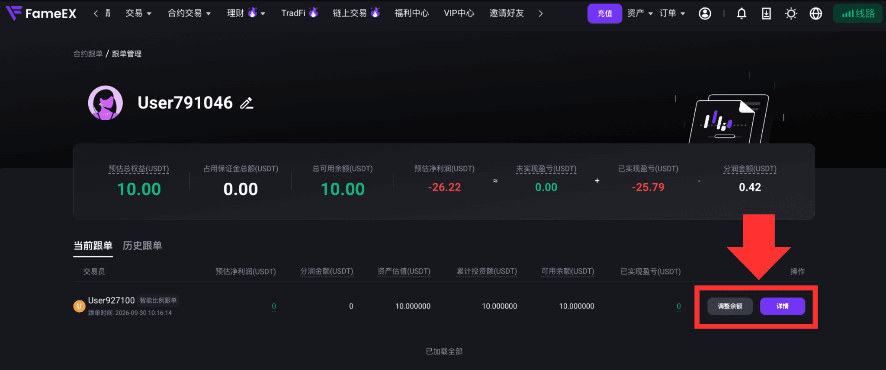This screenshot has width=886, height=370.
Task: Select the 当前跟单 tab
Action: [x=93, y=246]
